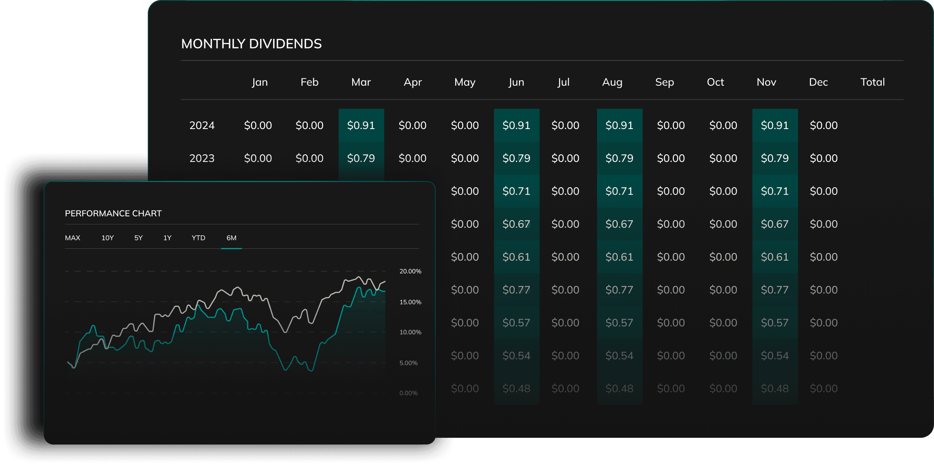The width and height of the screenshot is (934, 466).
Task: Click the Total column header
Action: [872, 82]
